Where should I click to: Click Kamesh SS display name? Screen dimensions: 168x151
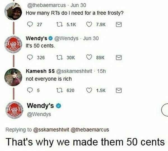[x=40, y=71]
